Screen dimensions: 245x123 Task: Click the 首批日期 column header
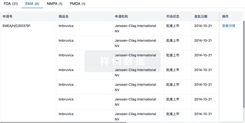pos(201,17)
